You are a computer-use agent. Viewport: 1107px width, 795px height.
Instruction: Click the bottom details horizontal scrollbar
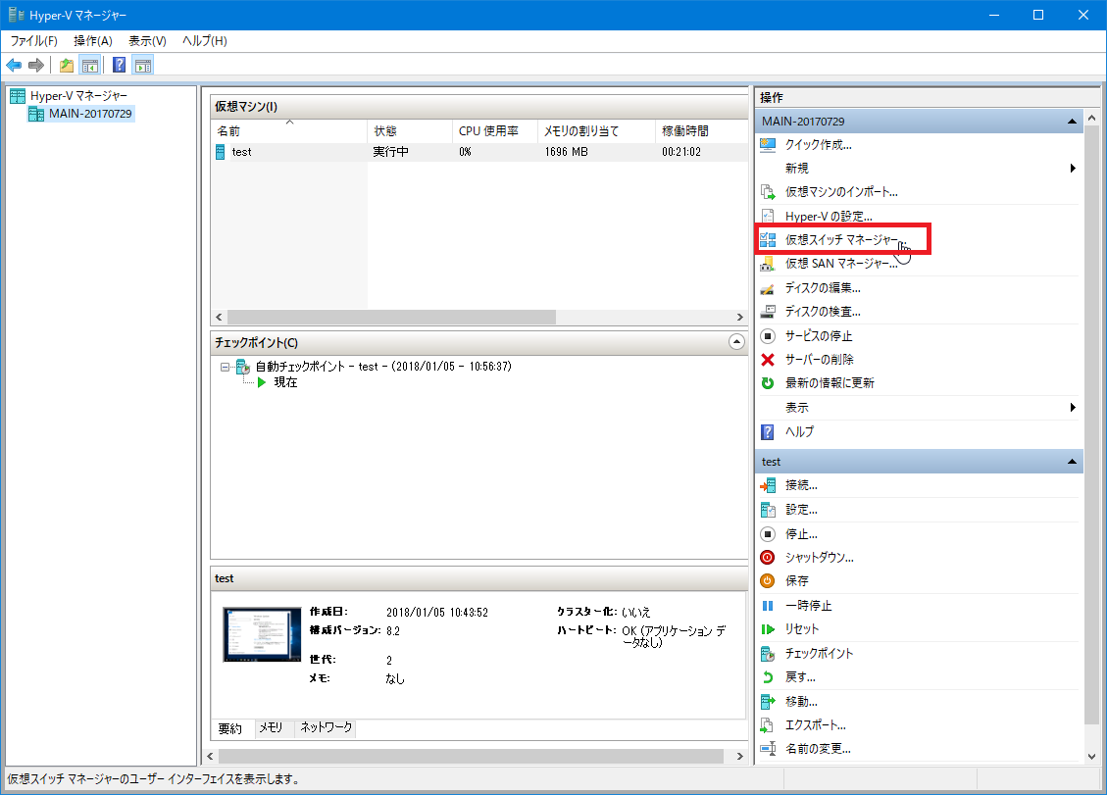pyautogui.click(x=471, y=756)
